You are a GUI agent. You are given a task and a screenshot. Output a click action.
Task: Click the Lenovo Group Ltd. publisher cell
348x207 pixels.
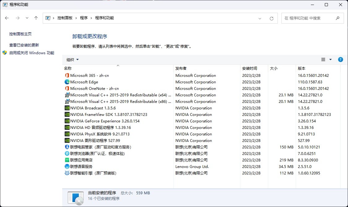coord(192,166)
